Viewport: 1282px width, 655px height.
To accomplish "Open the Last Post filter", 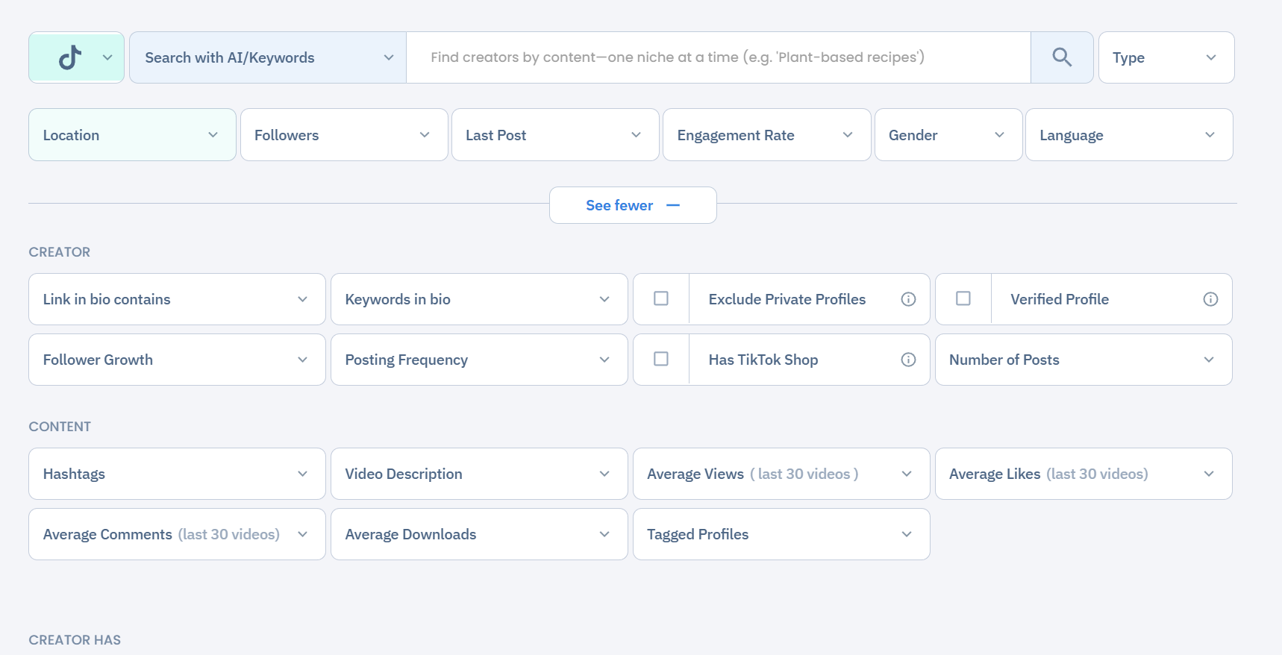I will [x=555, y=135].
